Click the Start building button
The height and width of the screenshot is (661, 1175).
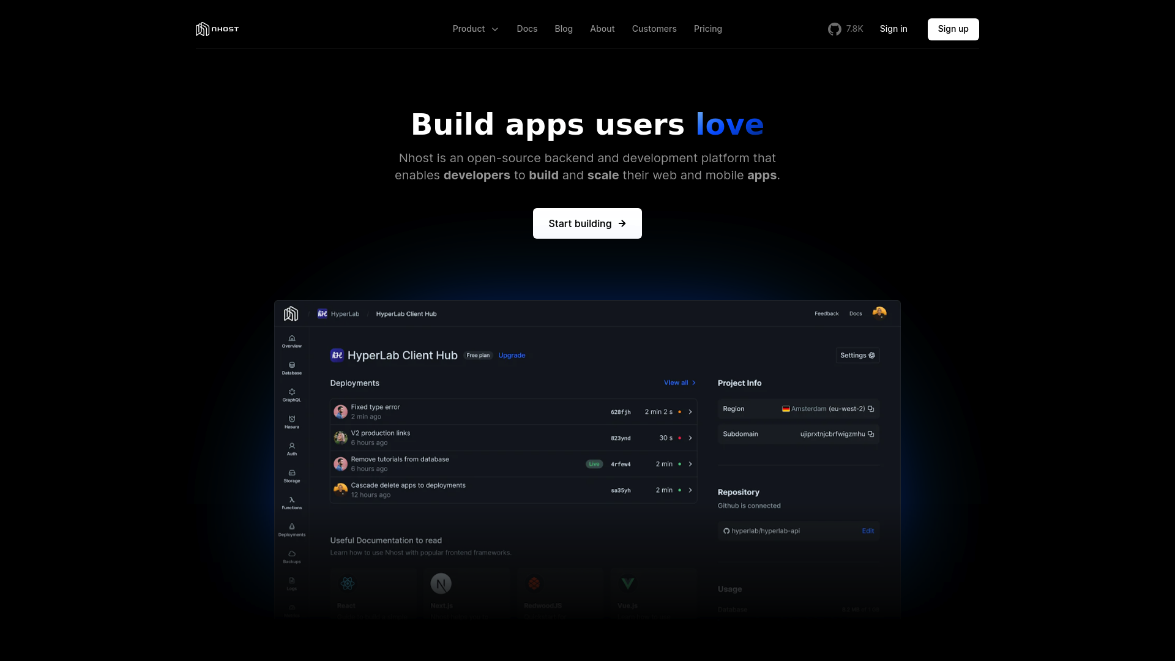pos(587,223)
